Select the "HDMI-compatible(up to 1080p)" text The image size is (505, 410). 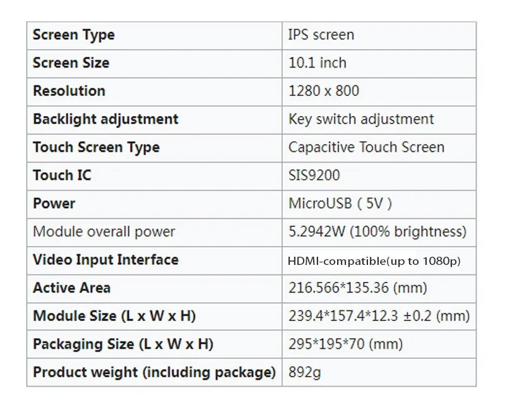pyautogui.click(x=374, y=261)
